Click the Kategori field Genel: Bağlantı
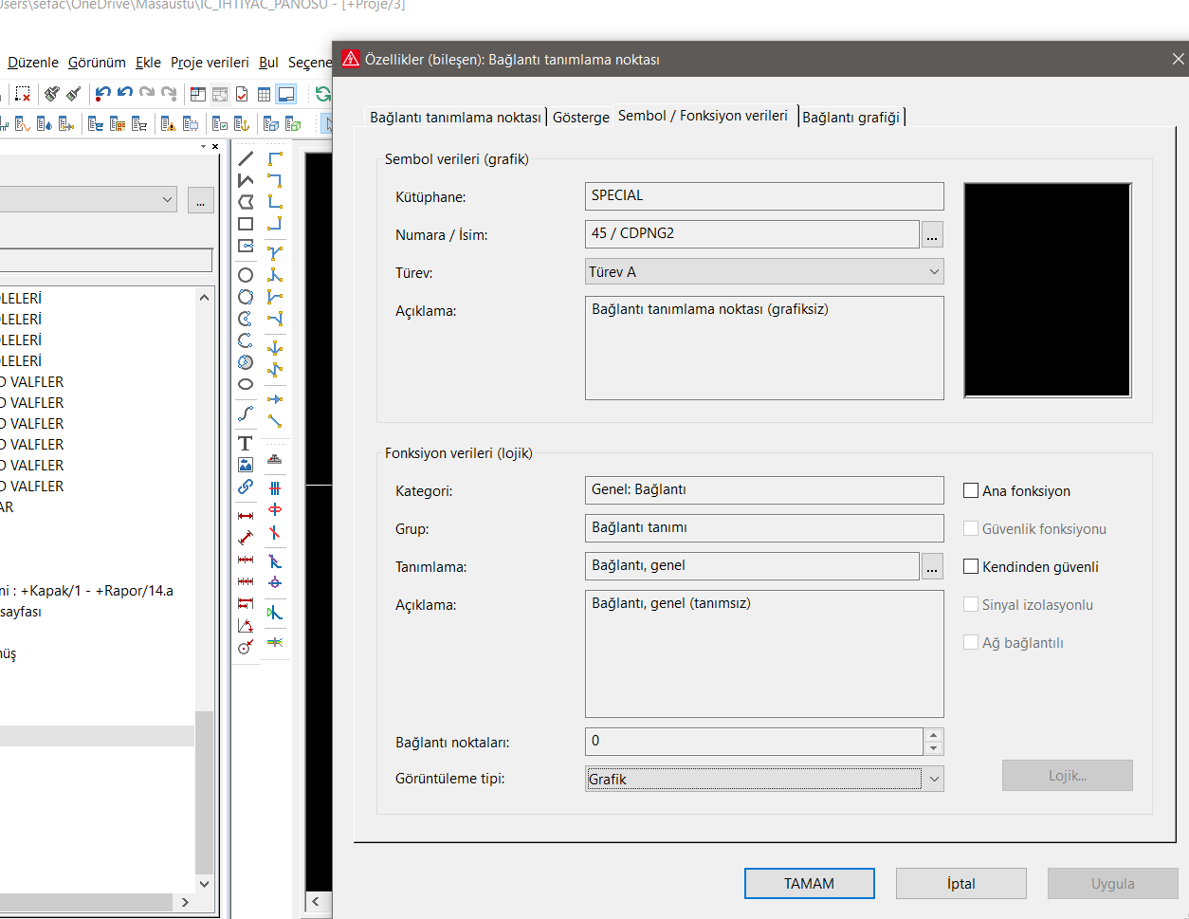Image resolution: width=1189 pixels, height=919 pixels. tap(764, 490)
